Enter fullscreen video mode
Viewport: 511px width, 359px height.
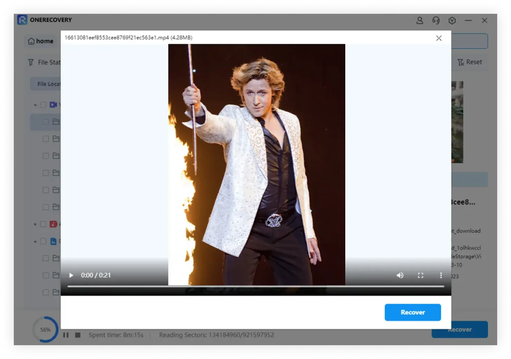(420, 275)
